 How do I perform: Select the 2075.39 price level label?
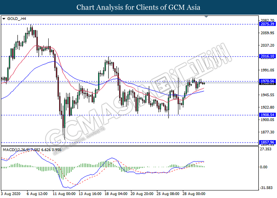(x=268, y=24)
